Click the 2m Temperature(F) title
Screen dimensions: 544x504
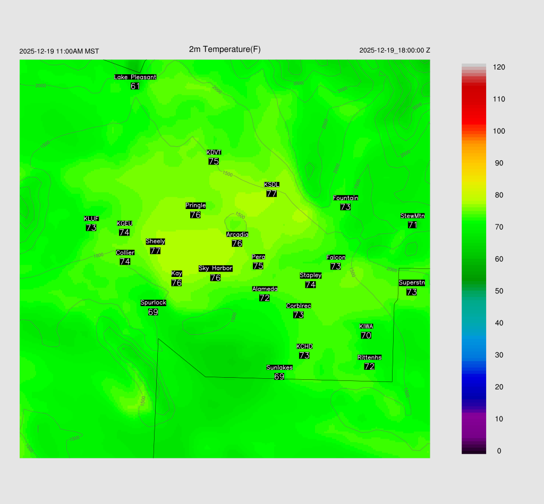[x=225, y=49]
